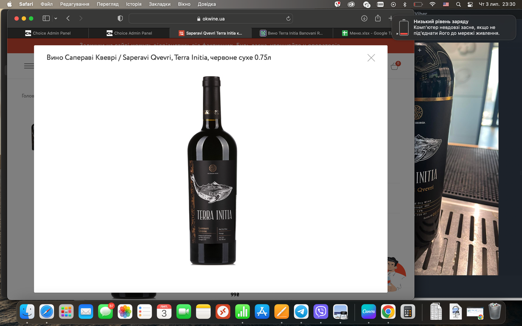
Task: Open the Редагування menu
Action: point(75,4)
